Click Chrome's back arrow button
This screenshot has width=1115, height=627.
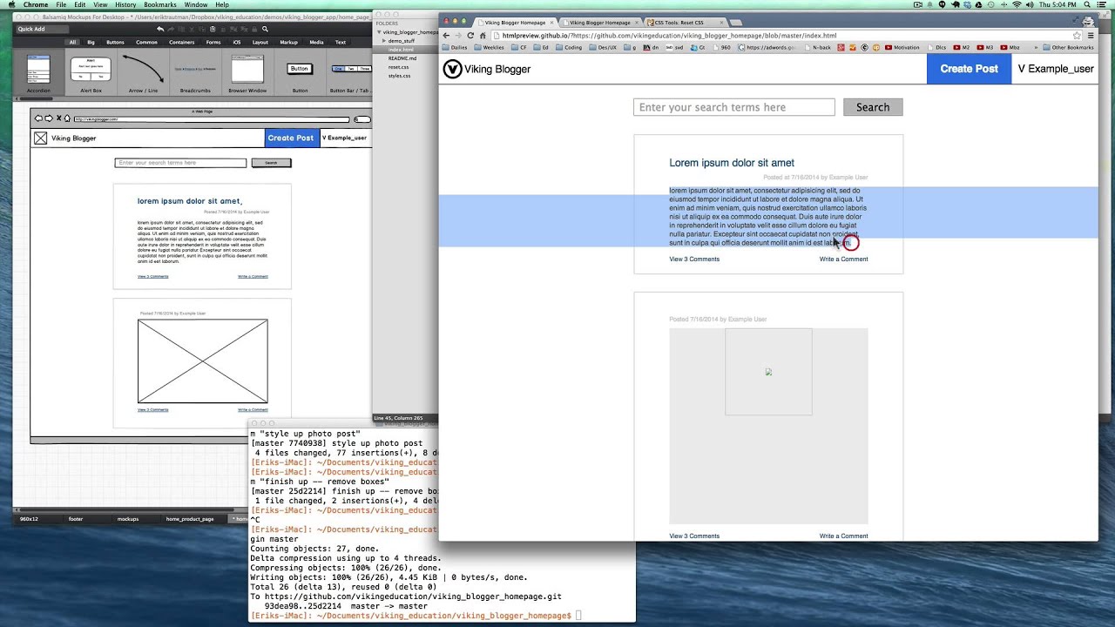(x=447, y=36)
